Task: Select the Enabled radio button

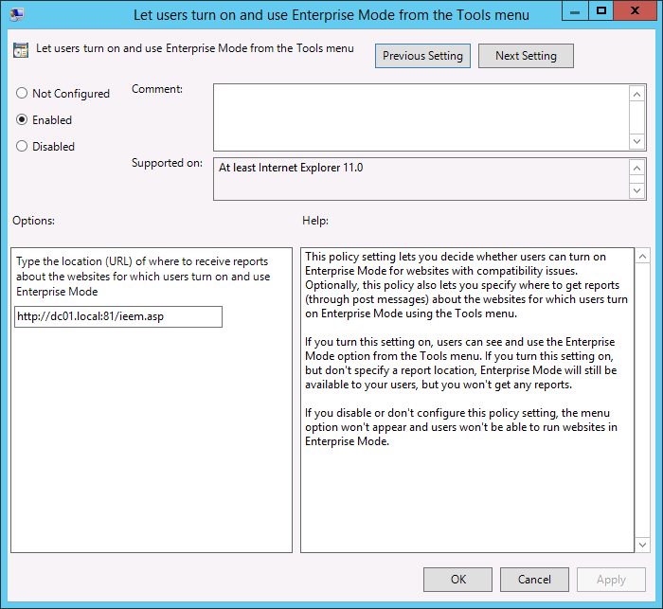Action: [x=22, y=120]
